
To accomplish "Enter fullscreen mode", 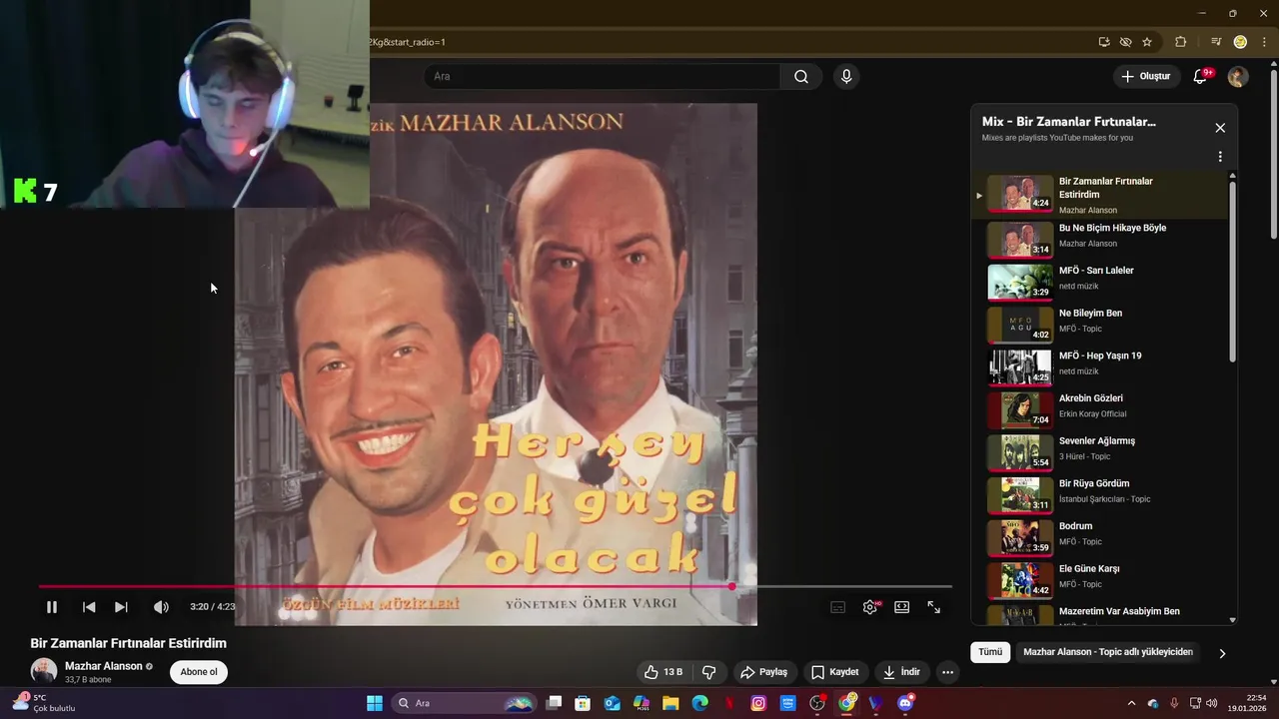I will click(x=934, y=607).
